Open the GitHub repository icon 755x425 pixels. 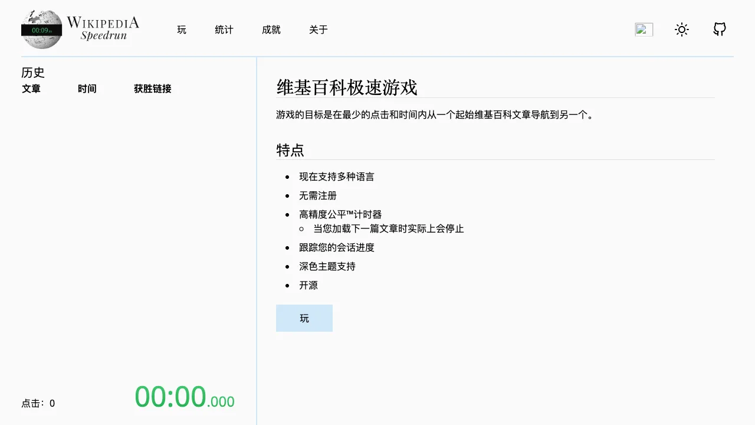[x=720, y=29]
